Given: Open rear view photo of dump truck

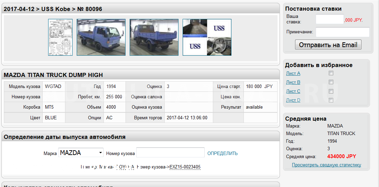Looking at the screenshot, I should [154, 37].
